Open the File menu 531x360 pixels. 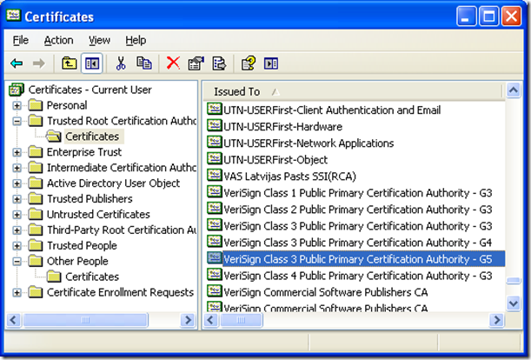20,40
